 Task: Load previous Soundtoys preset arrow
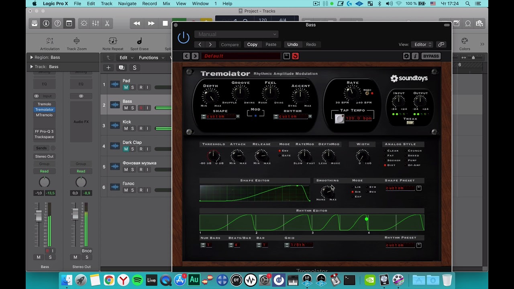click(186, 56)
